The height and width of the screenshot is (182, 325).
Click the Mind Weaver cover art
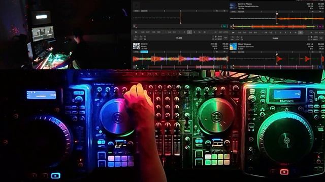pyautogui.click(x=233, y=47)
